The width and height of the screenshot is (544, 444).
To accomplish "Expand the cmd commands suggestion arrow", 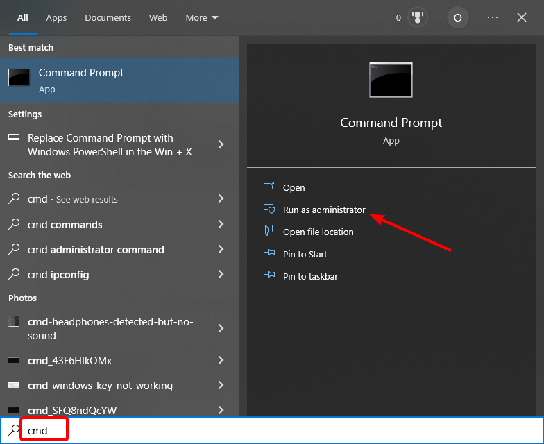I will [x=221, y=225].
